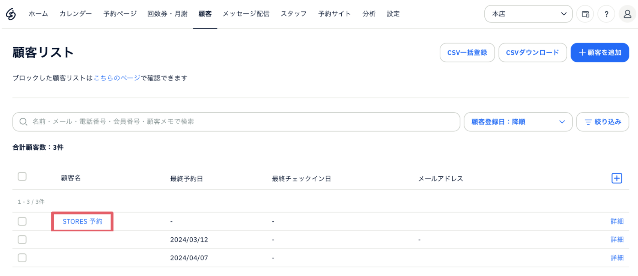The height and width of the screenshot is (276, 638).
Task: Open the カレンダー menu
Action: pos(76,14)
